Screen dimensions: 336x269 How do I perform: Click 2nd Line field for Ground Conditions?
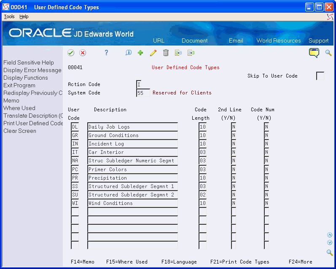tap(234, 135)
